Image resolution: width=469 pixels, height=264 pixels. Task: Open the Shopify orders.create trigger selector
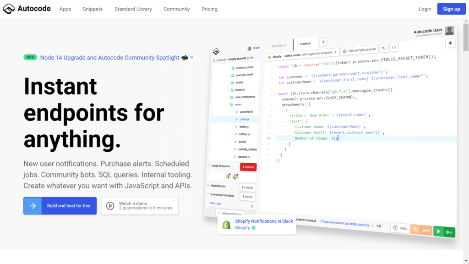pos(302,54)
